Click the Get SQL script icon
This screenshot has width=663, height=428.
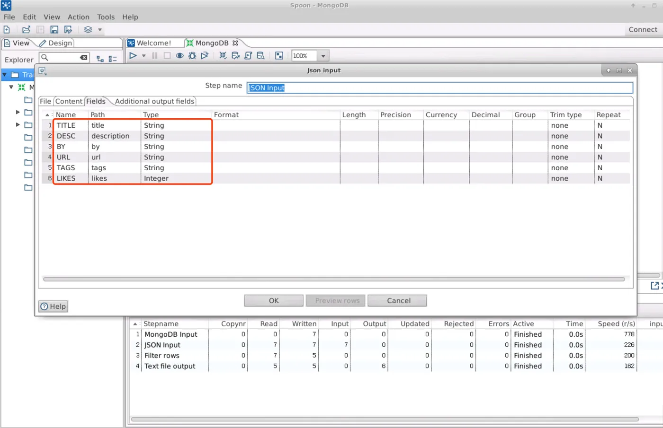pos(248,56)
